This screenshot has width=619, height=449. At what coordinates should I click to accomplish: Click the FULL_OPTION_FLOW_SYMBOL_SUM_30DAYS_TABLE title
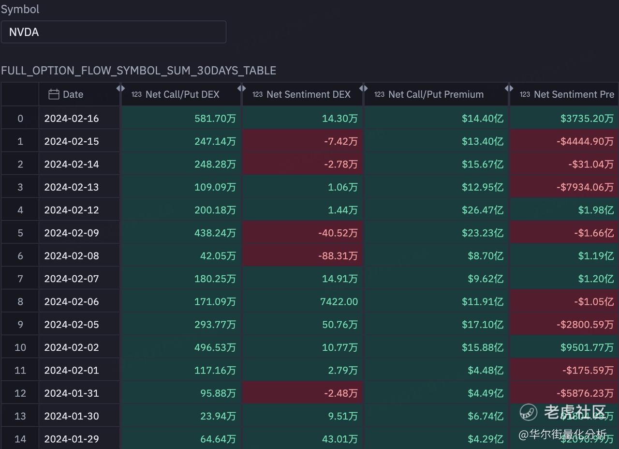coord(138,71)
